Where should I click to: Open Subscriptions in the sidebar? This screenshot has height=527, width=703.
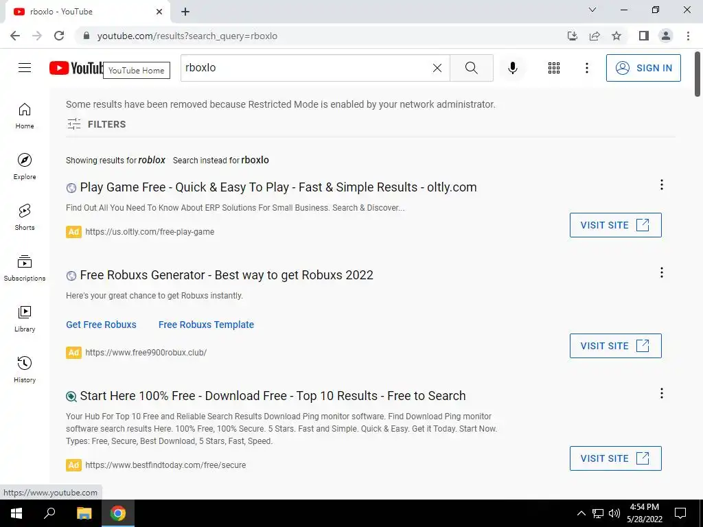(25, 268)
